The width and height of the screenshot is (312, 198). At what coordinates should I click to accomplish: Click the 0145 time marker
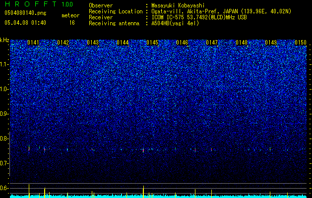(x=152, y=43)
